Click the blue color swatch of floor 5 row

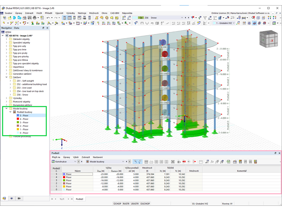point(64,174)
